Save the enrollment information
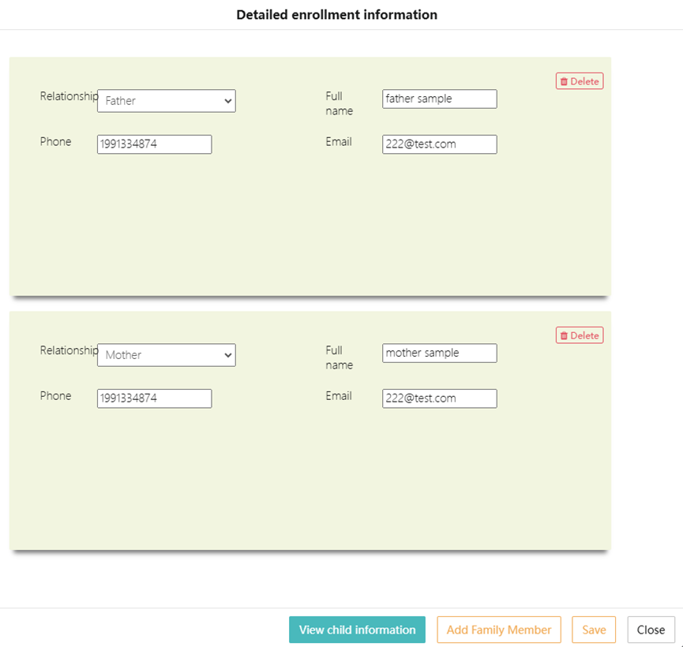 594,630
